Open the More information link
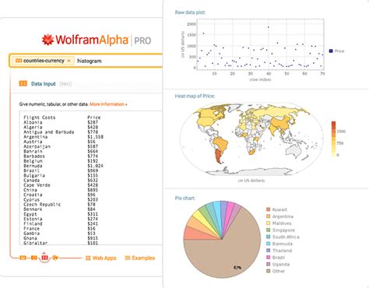Image resolution: width=369 pixels, height=288 pixels. click(108, 104)
